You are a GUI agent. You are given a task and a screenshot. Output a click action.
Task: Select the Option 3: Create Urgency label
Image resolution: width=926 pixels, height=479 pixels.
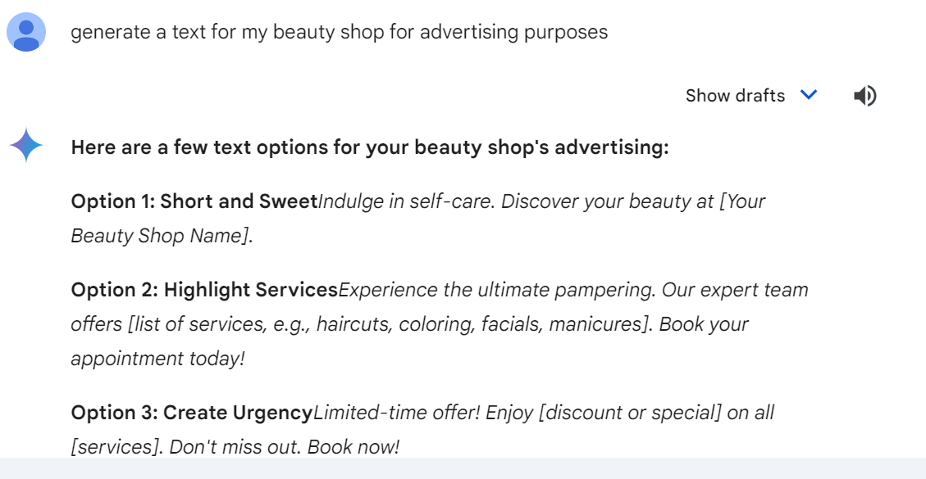[192, 413]
